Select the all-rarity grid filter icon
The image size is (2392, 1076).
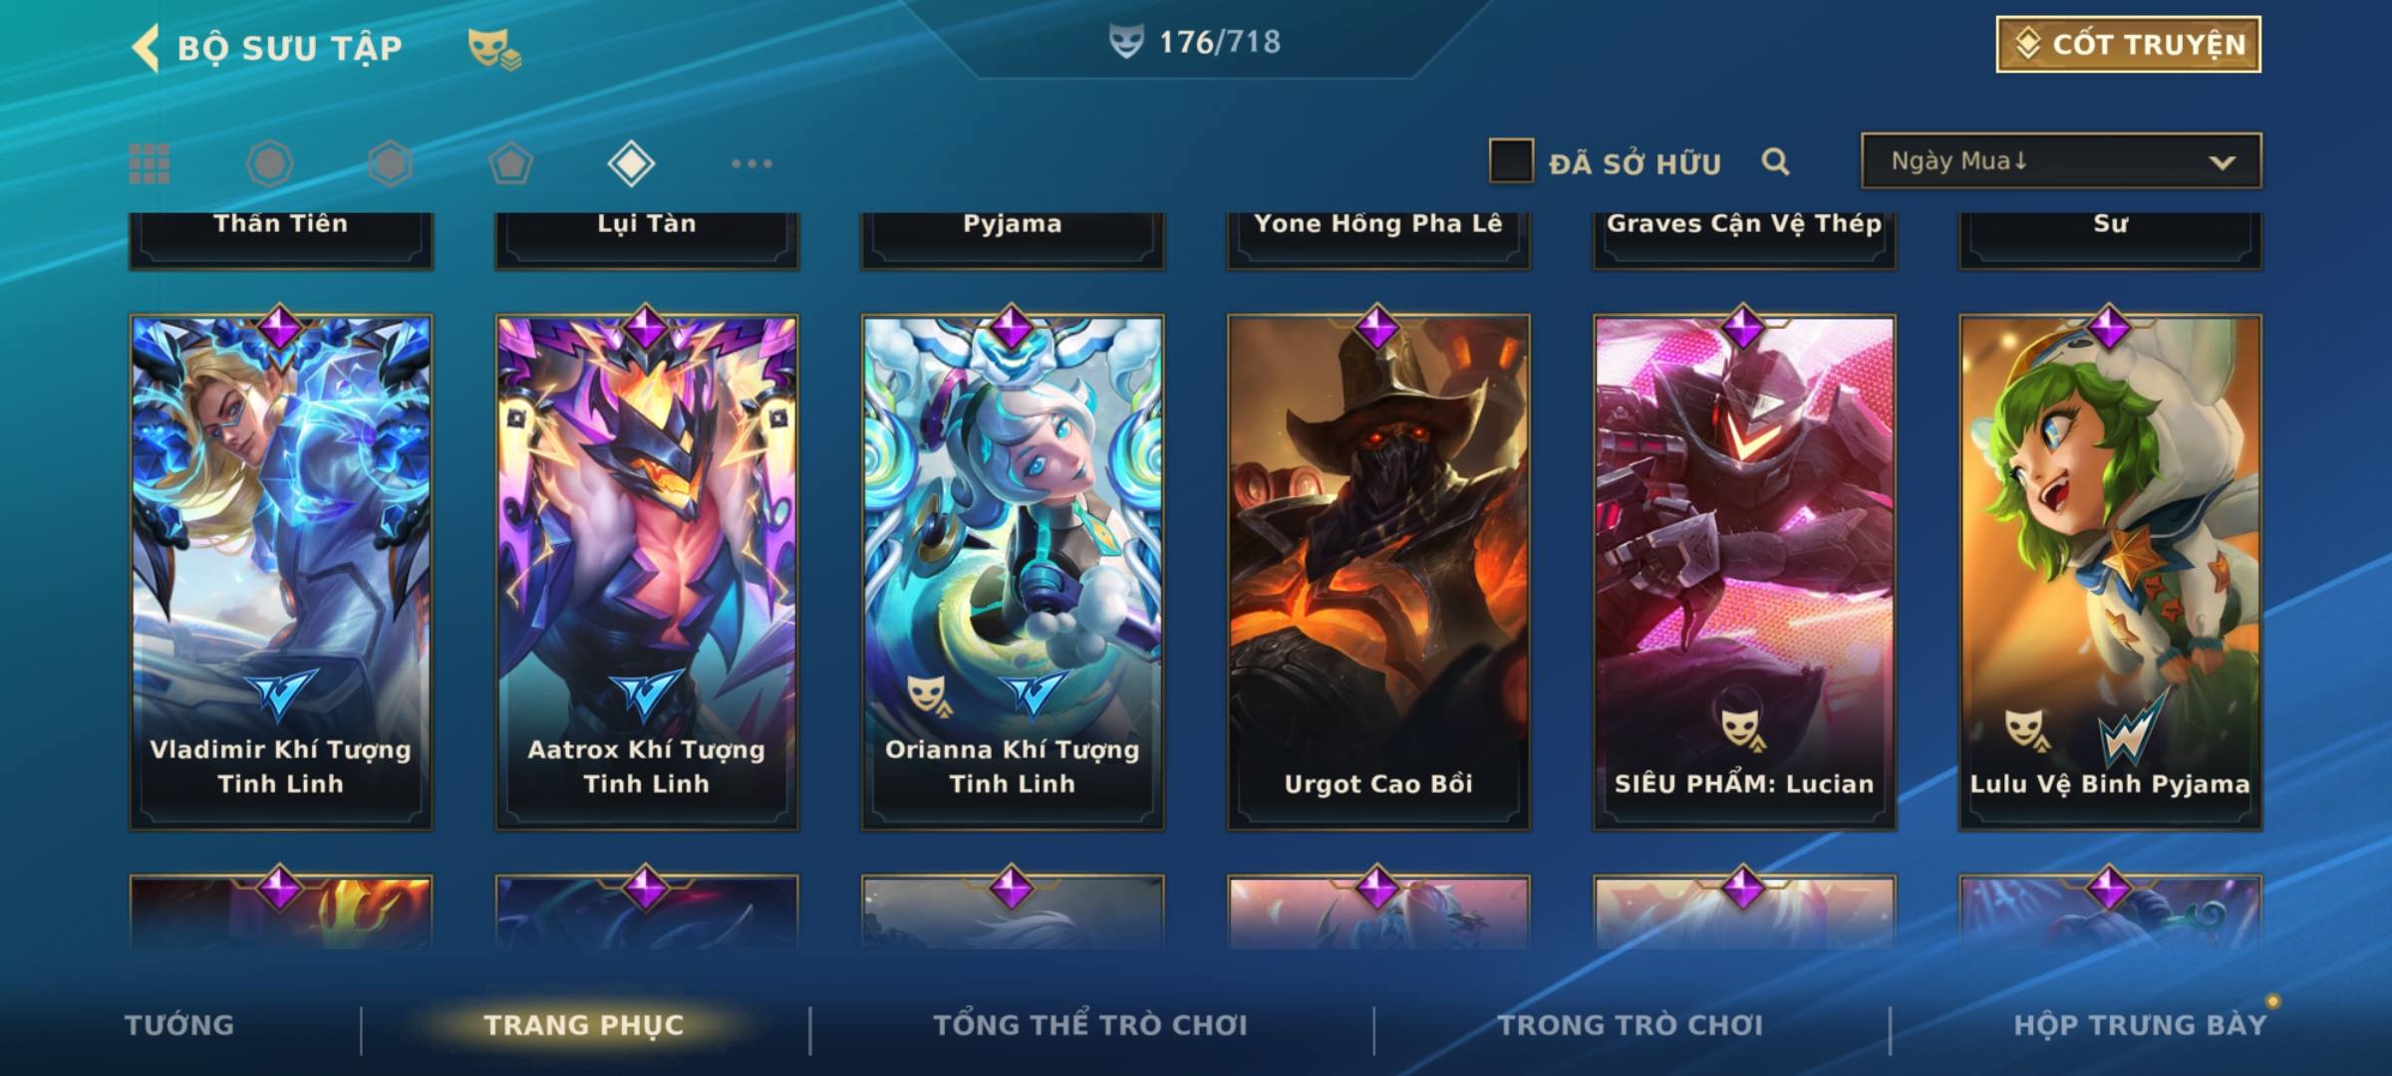click(x=149, y=163)
